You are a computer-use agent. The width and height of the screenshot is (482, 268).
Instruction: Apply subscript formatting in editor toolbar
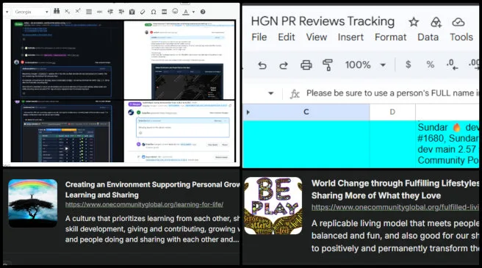pyautogui.click(x=68, y=11)
